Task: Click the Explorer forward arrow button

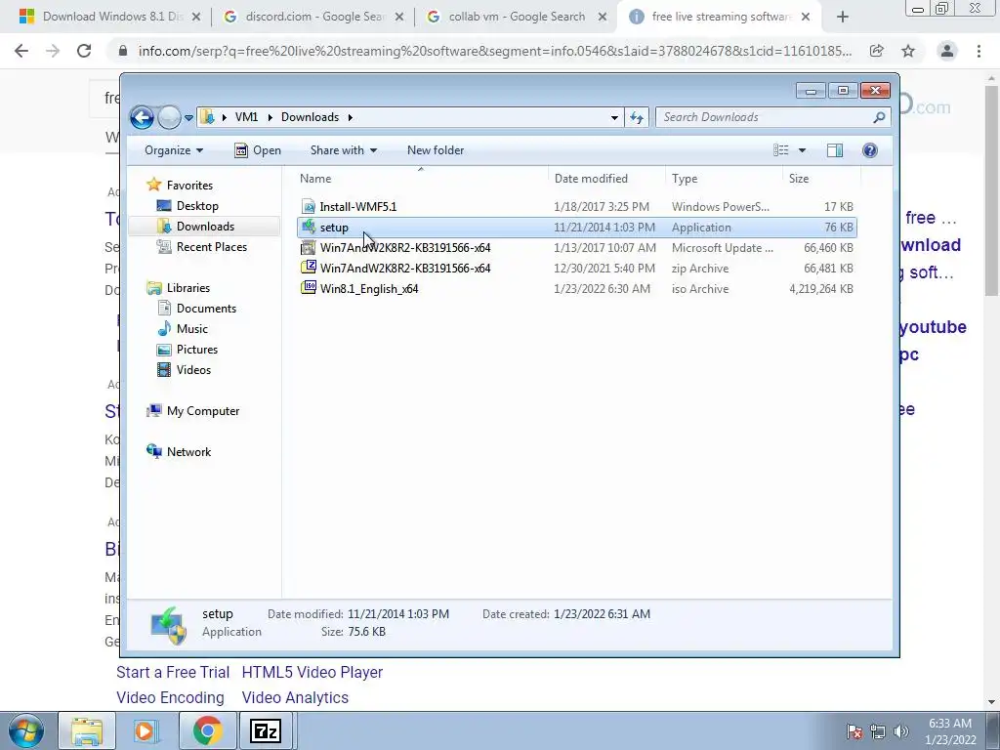Action: [x=169, y=117]
